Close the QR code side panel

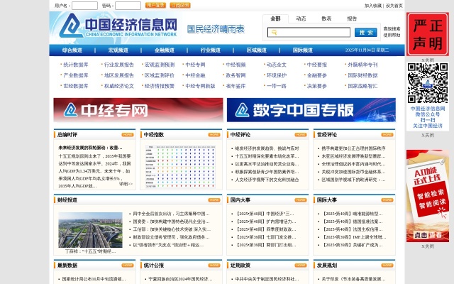428,135
